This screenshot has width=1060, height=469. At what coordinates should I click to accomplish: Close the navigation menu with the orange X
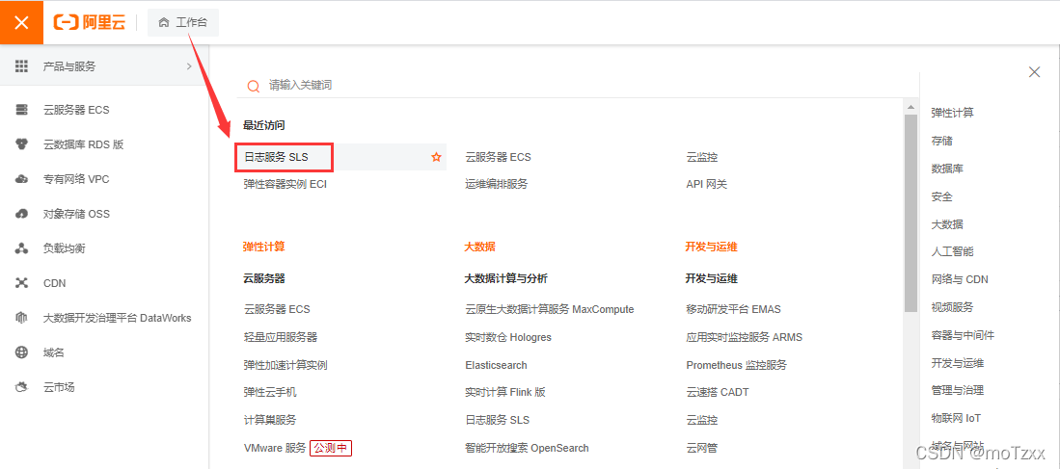click(x=21, y=22)
